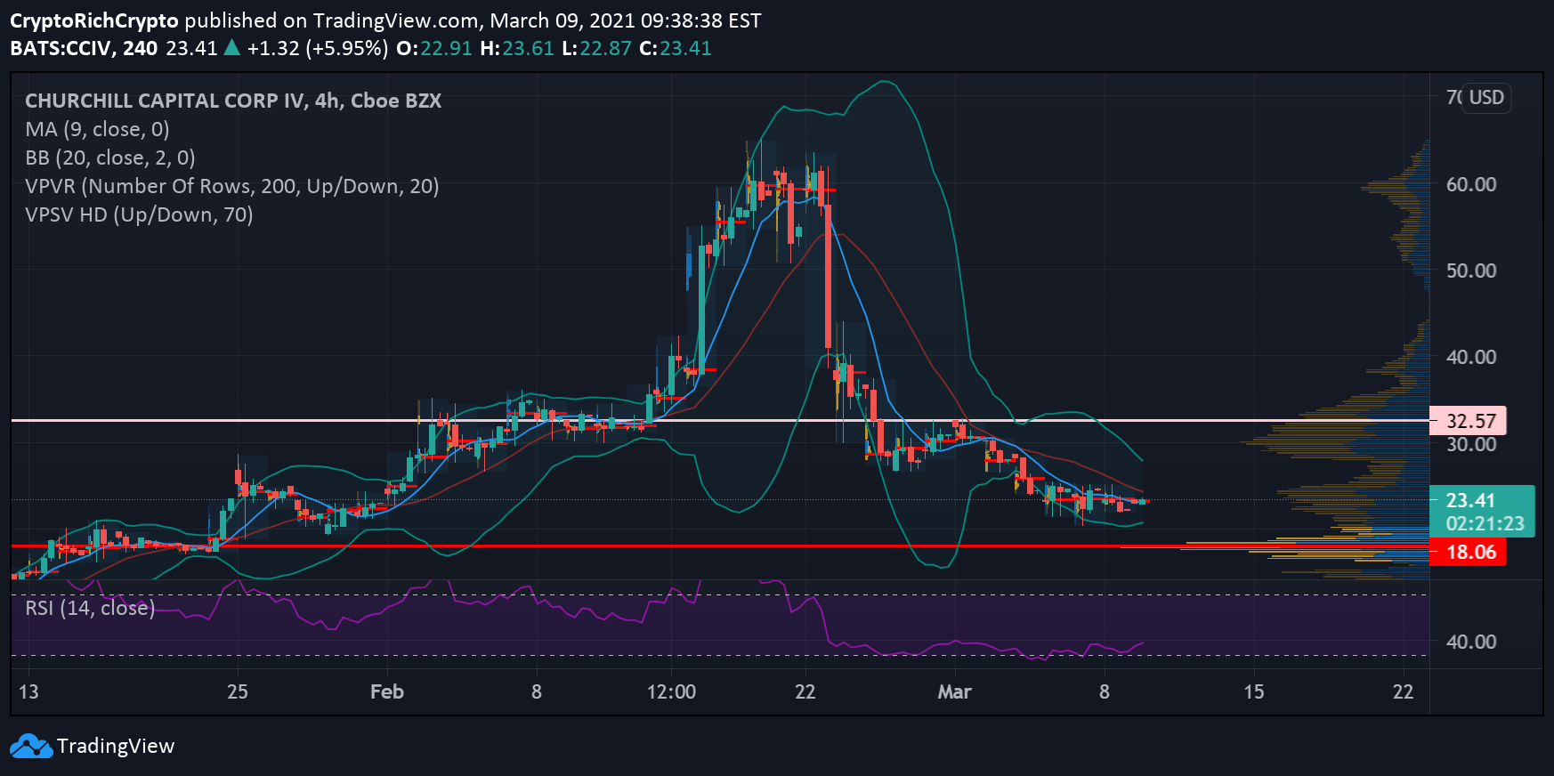Viewport: 1554px width, 776px height.
Task: Click the green up-triangle change icon
Action: (x=231, y=47)
